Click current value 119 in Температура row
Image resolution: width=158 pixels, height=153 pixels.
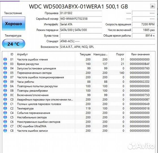click(x=88, y=109)
